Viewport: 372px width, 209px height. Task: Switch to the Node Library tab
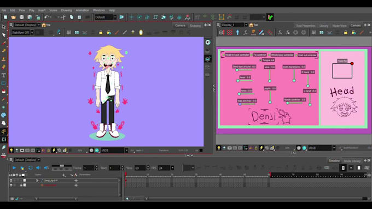[x=352, y=161]
